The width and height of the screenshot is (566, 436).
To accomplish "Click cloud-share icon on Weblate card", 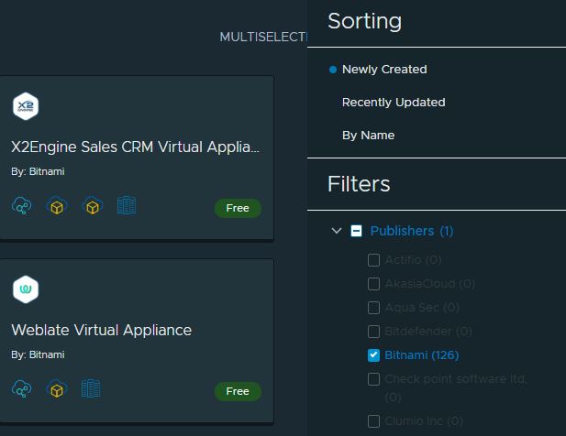I will tap(22, 389).
